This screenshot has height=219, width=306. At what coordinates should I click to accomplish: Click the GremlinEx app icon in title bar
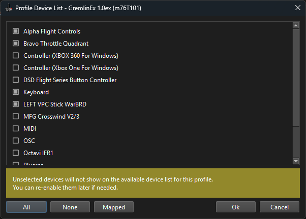[8, 8]
